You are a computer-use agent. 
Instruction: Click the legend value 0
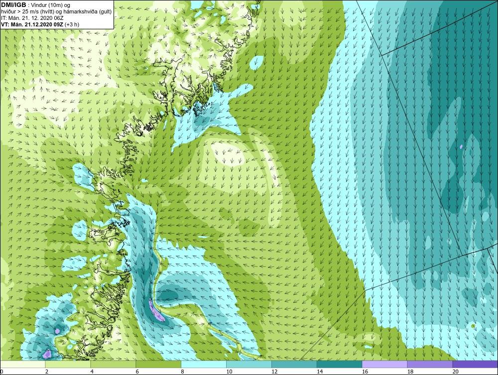[1, 372]
